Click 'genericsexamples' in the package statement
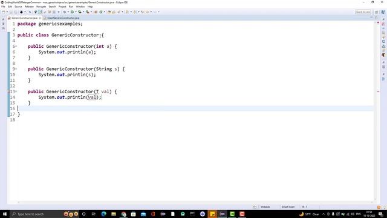The height and width of the screenshot is (218, 387). (x=59, y=24)
